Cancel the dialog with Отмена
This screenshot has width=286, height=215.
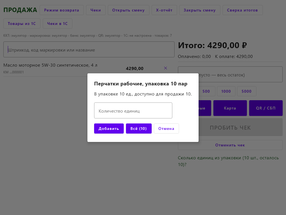coord(166,128)
